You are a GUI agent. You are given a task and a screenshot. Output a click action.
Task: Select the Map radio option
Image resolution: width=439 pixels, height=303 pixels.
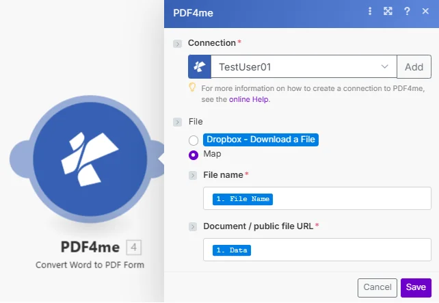pyautogui.click(x=194, y=155)
